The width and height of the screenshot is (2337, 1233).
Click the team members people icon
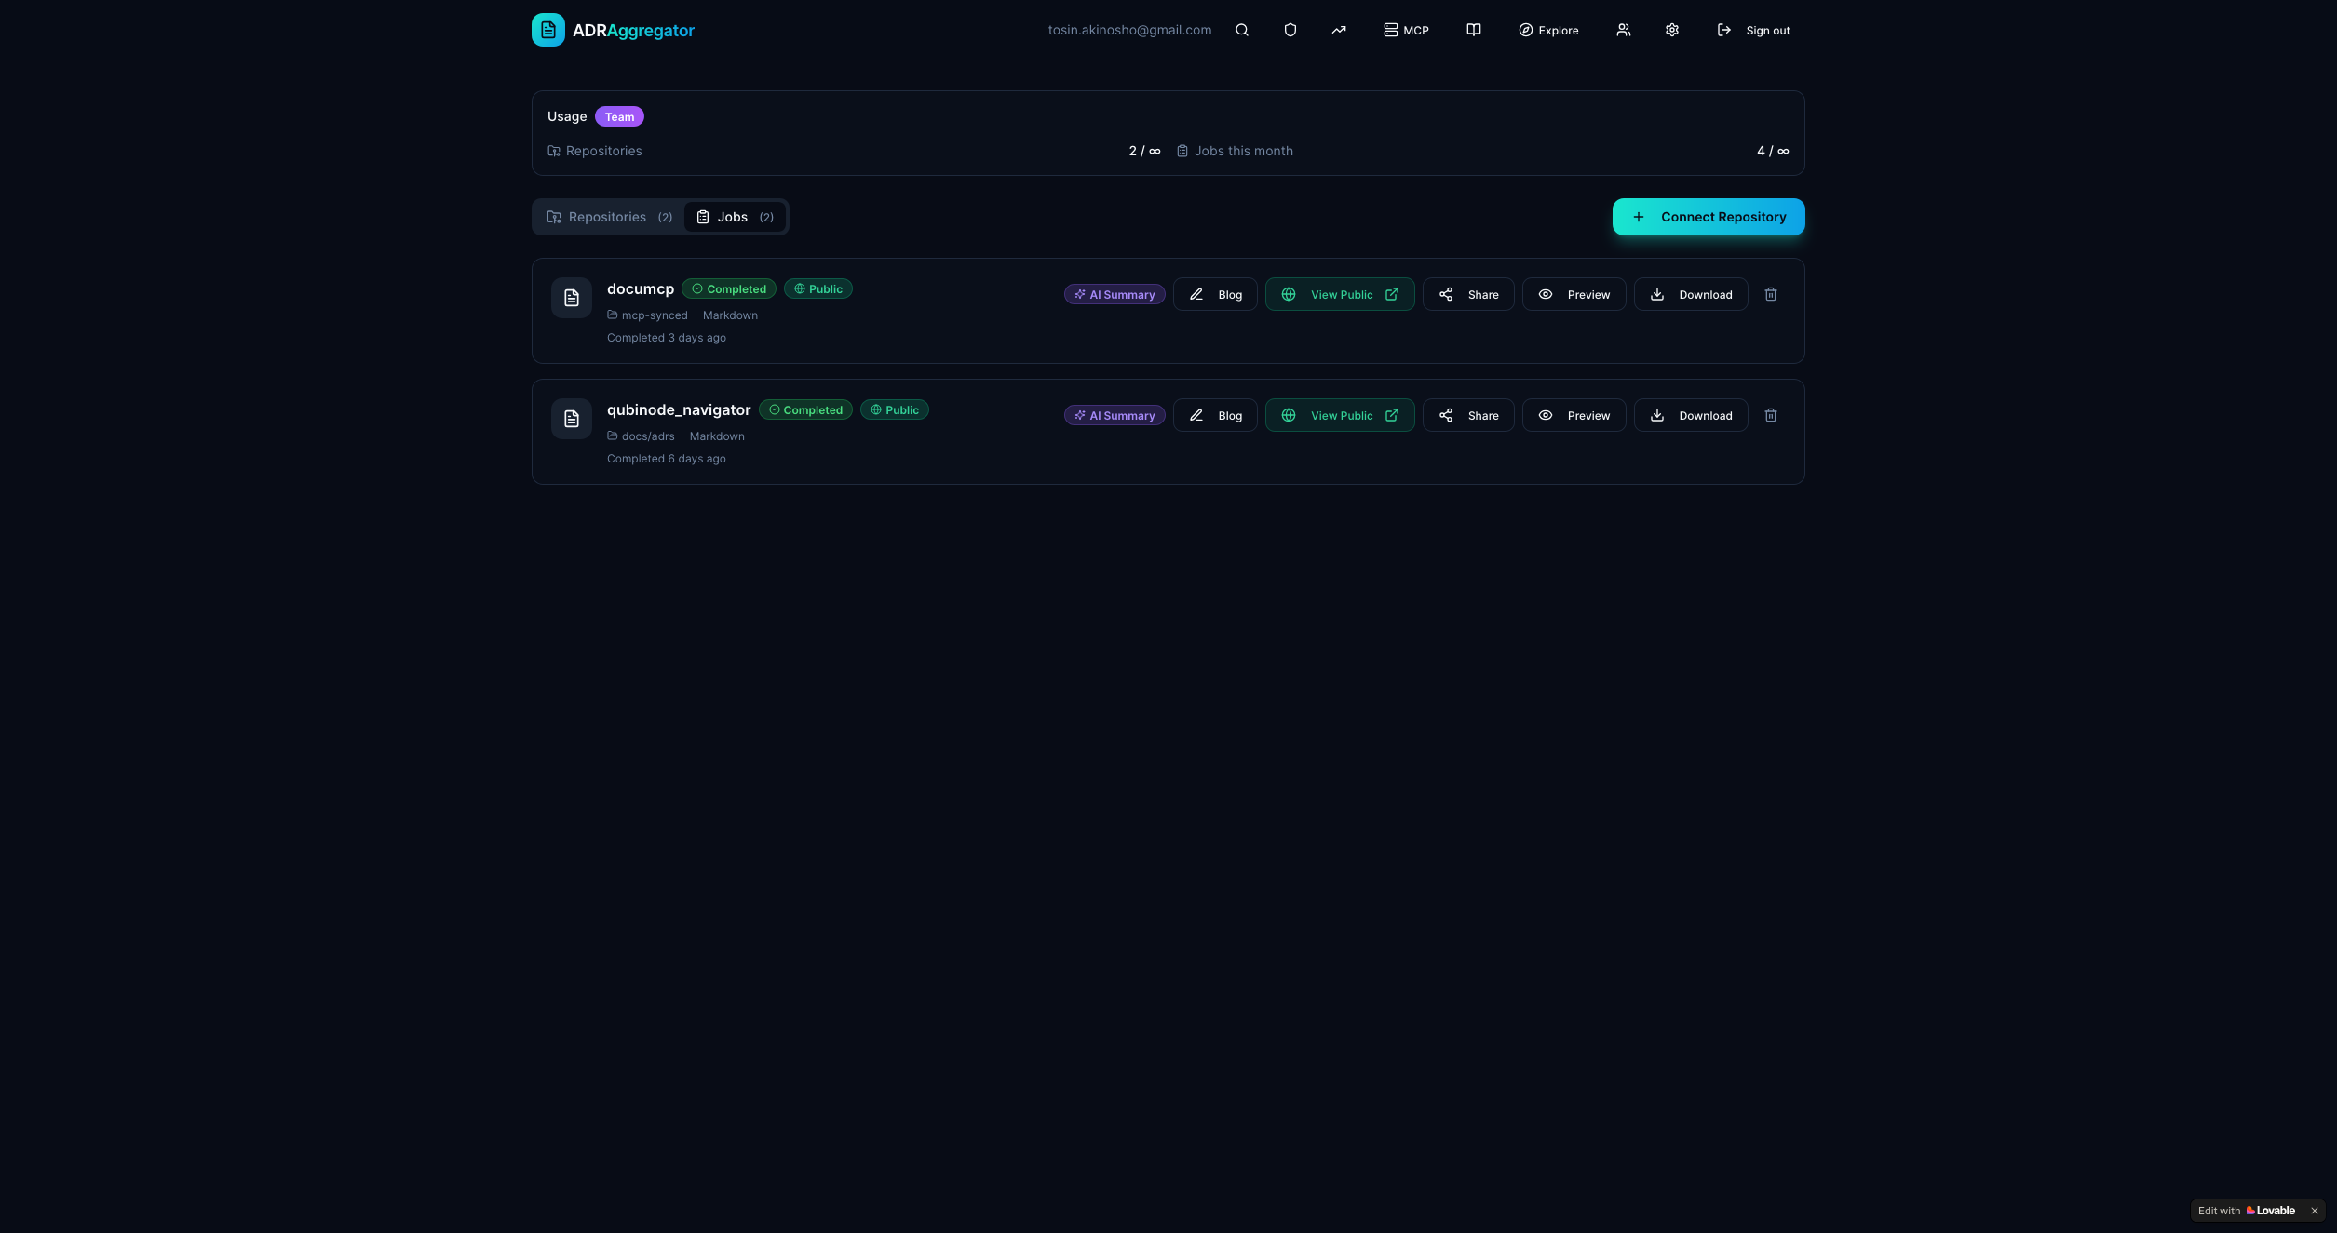1623,30
